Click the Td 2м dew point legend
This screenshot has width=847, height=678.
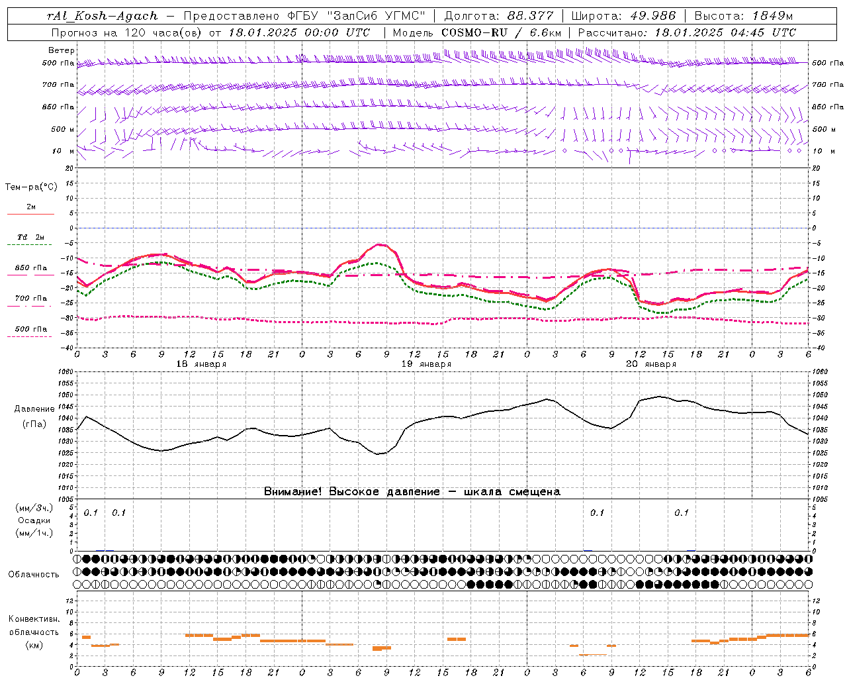pos(31,240)
